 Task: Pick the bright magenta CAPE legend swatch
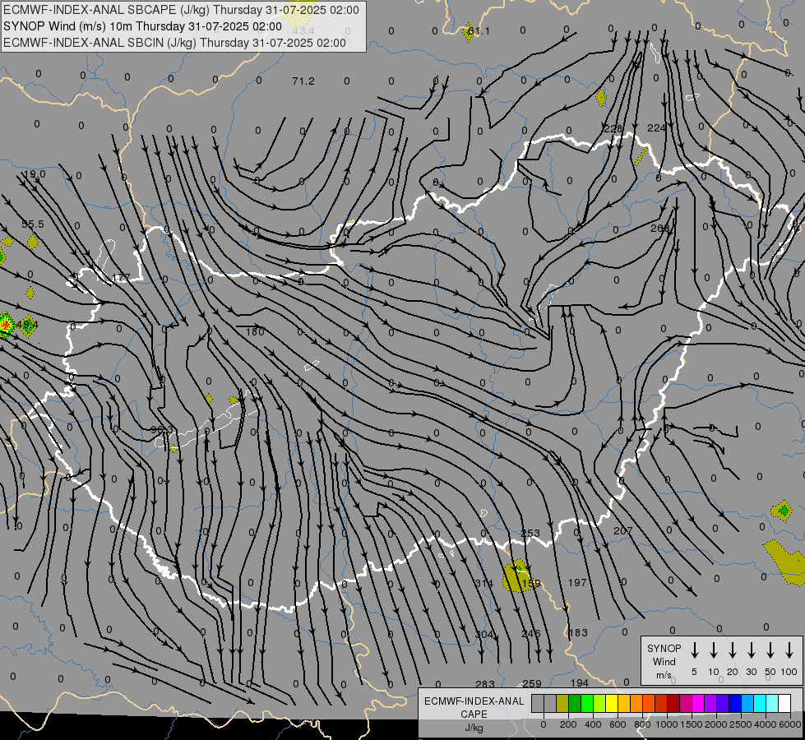(698, 703)
